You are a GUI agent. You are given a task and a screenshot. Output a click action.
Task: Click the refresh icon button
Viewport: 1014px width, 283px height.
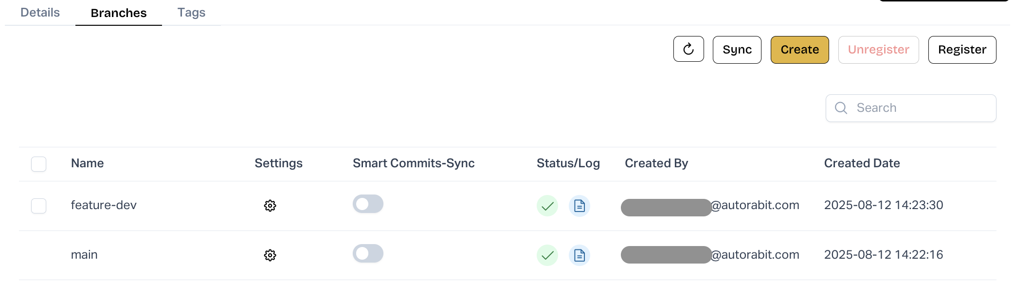pyautogui.click(x=688, y=49)
